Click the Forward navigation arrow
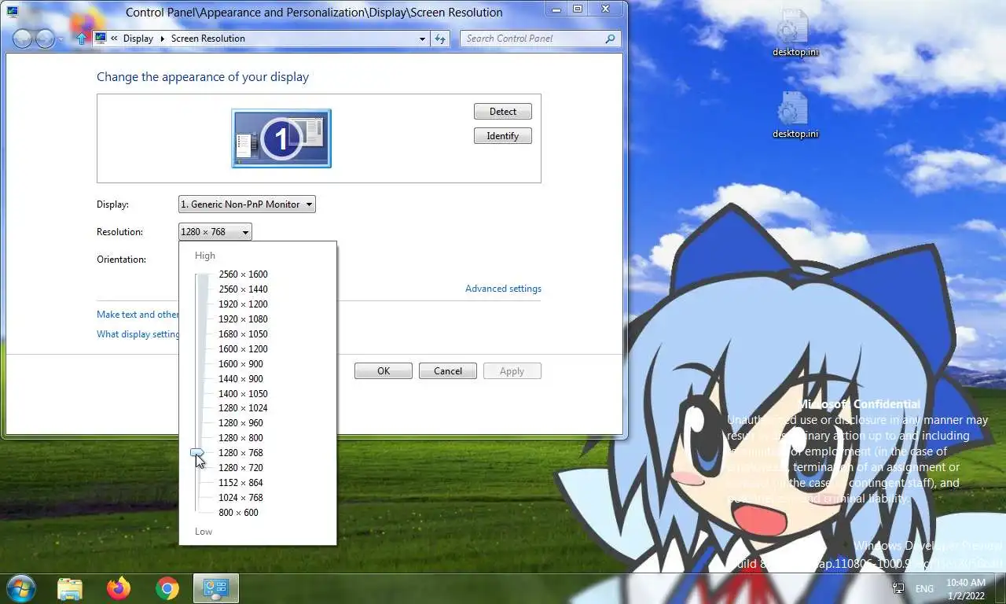 coord(46,39)
